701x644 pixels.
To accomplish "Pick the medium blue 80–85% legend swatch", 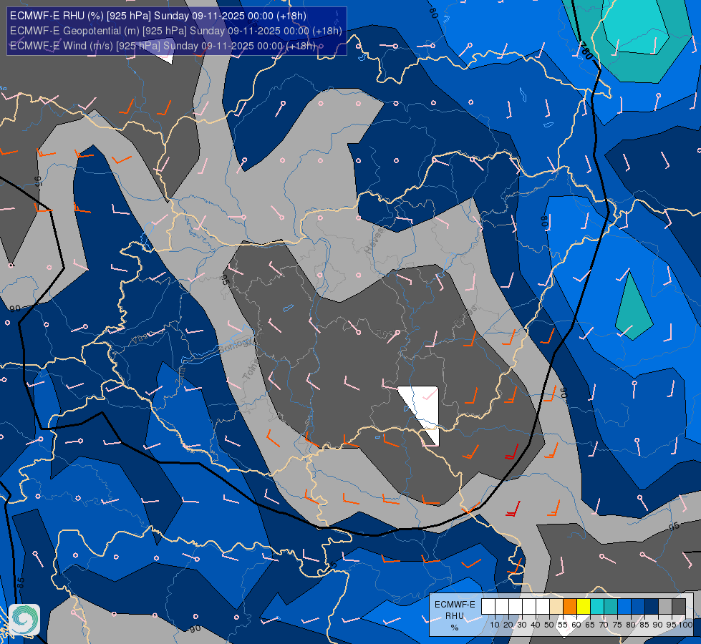I will pos(638,607).
